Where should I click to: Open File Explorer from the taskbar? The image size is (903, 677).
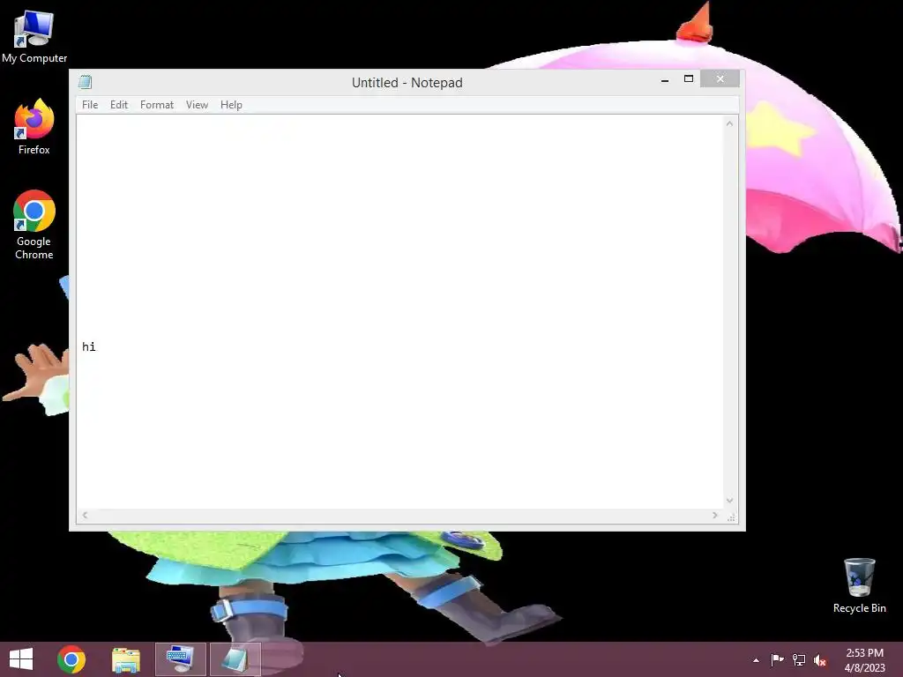click(x=125, y=659)
